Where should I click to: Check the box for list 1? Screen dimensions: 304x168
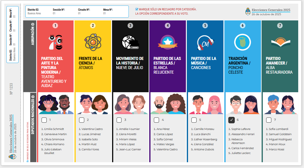pos(44,120)
